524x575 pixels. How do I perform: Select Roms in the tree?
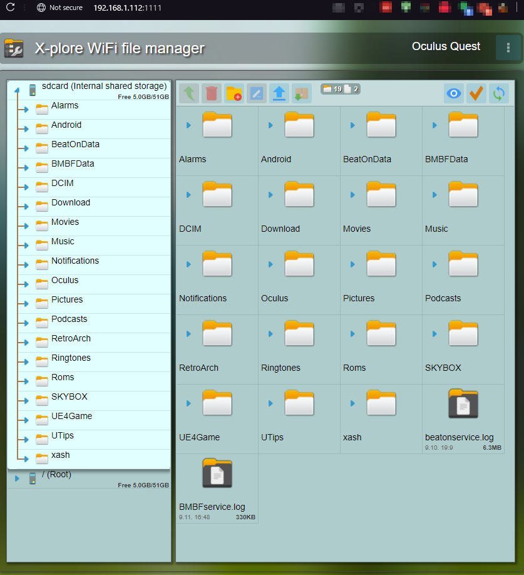point(63,378)
